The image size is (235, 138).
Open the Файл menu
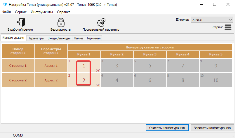(x=6, y=12)
